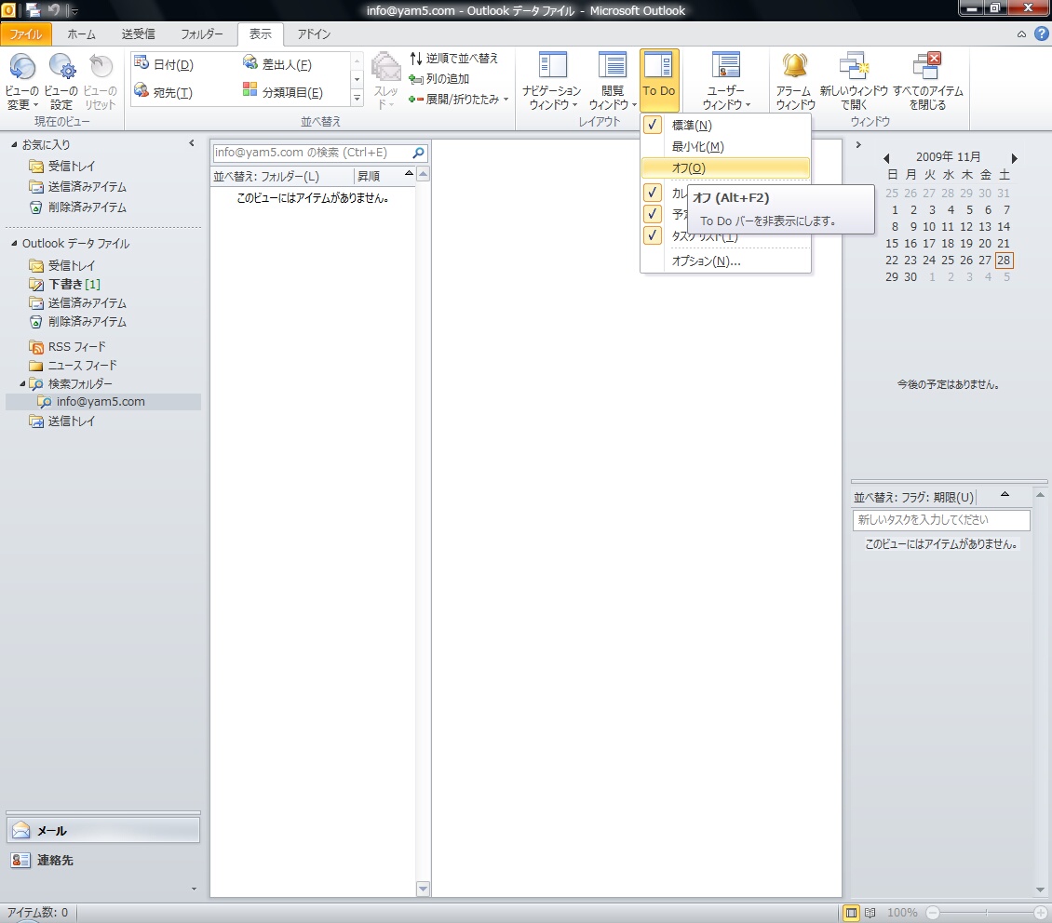Click the To Do bar ribbon button
This screenshot has width=1052, height=923.
point(659,80)
